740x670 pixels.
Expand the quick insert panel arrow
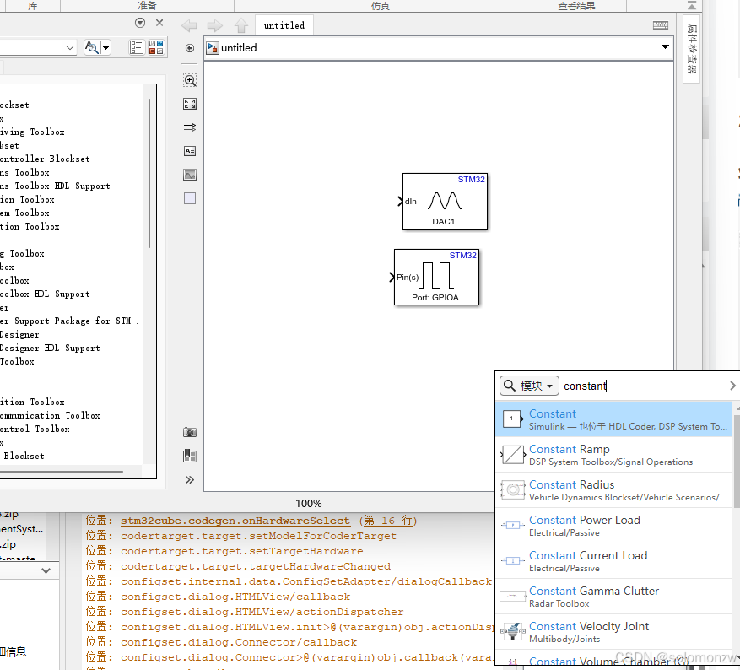(732, 386)
